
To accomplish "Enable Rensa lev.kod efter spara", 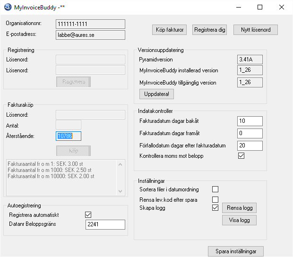I will (x=215, y=199).
